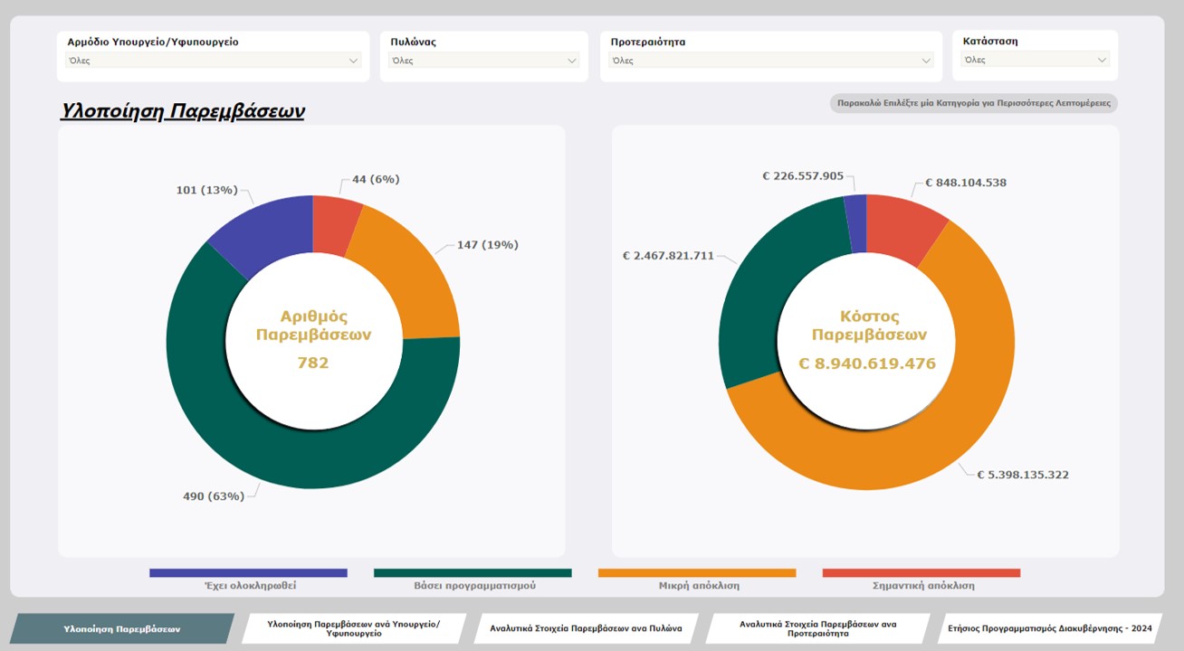Click the Βάσει προγραμματισμού legend label

click(x=474, y=586)
